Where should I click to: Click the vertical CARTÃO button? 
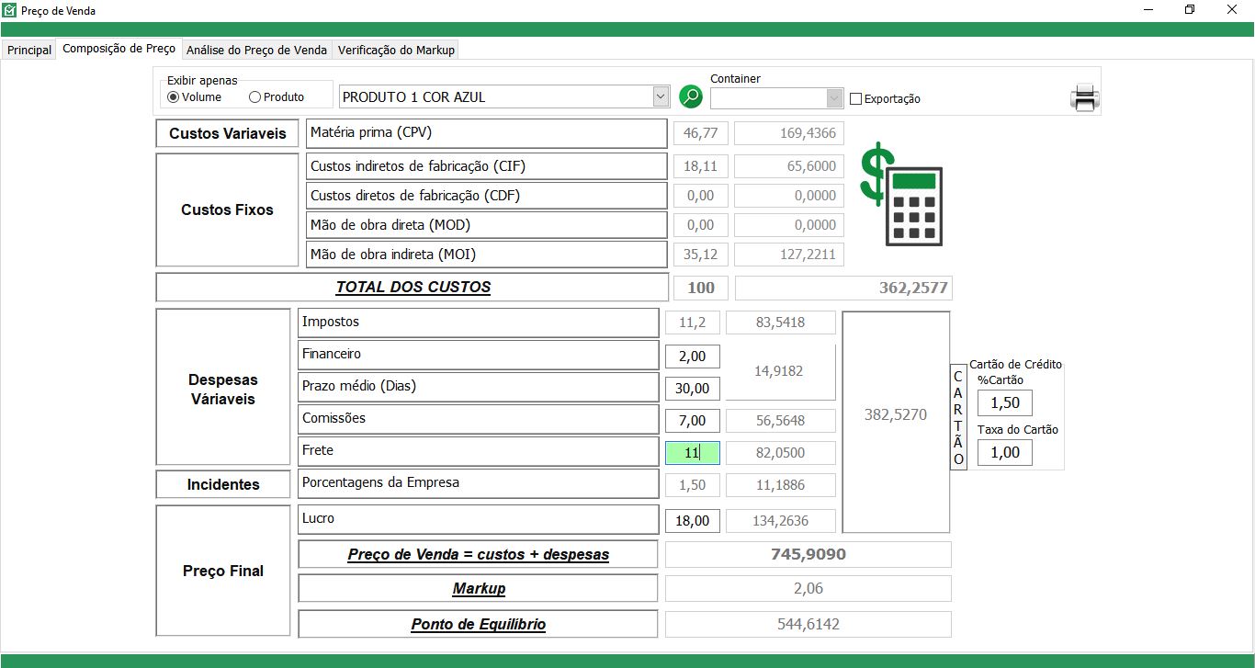click(958, 417)
